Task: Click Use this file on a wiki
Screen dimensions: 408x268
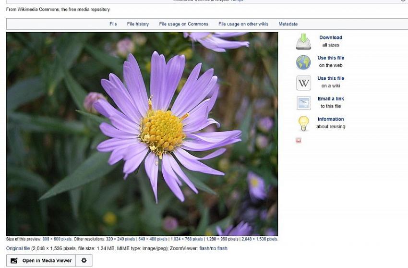Action: pos(330,78)
